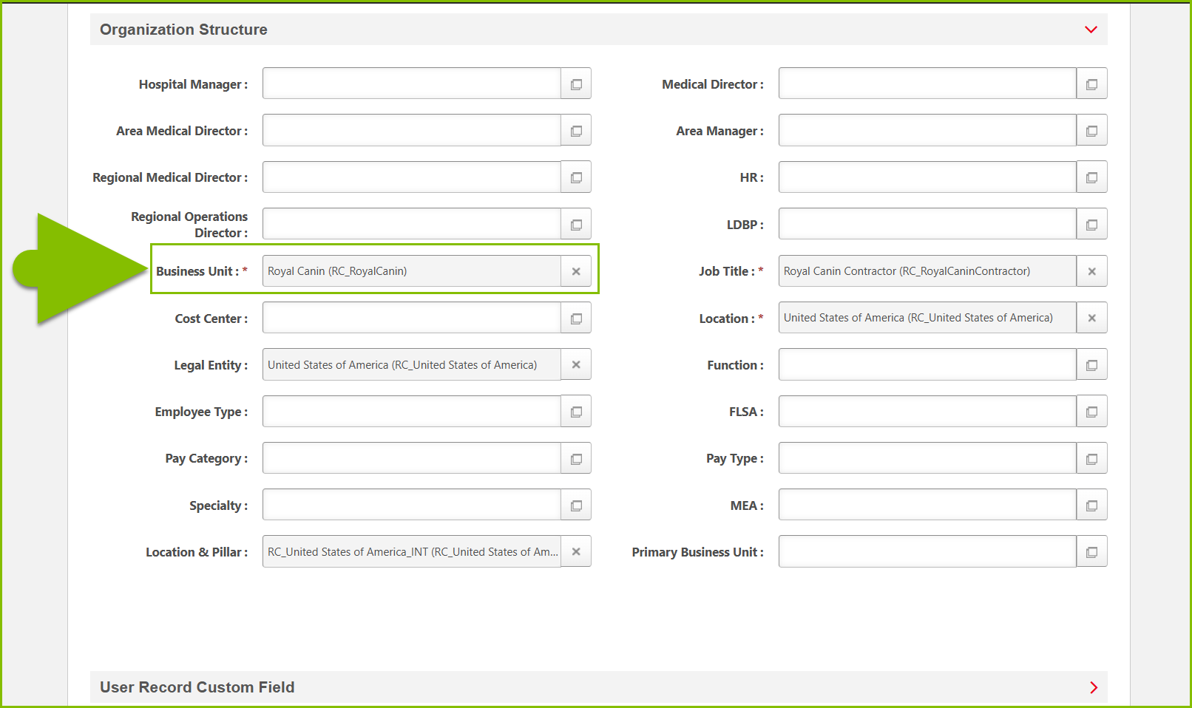This screenshot has height=708, width=1192.
Task: Clear the Legal Entity value
Action: point(576,364)
